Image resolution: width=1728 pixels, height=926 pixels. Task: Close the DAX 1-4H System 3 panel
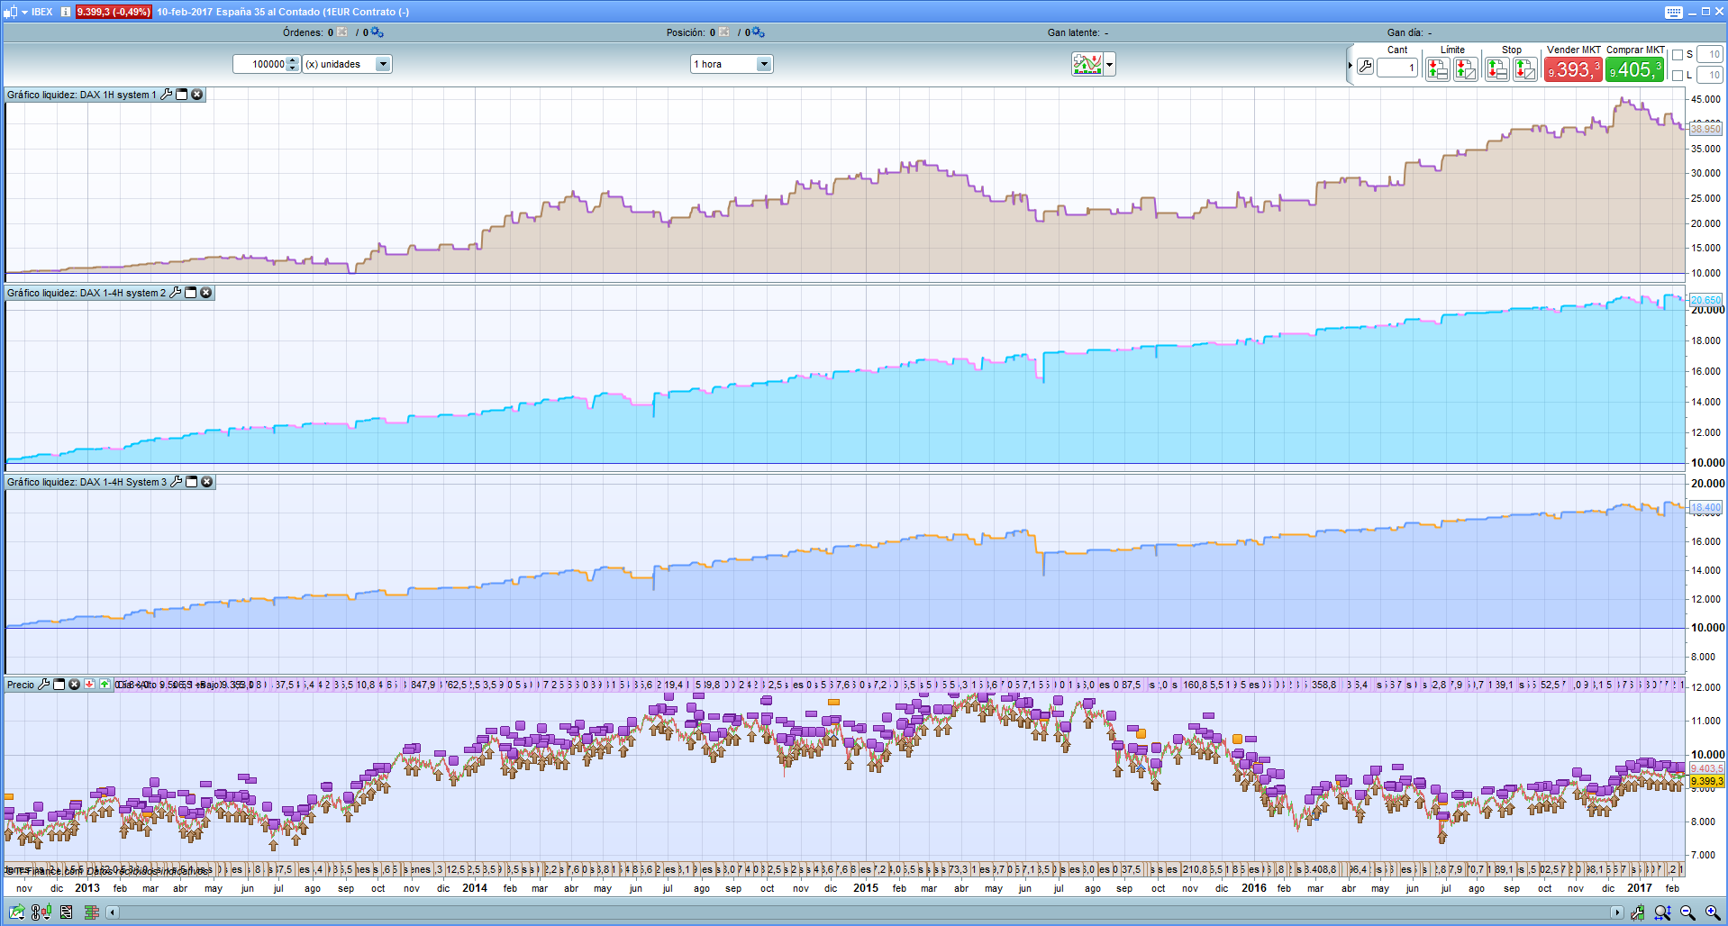pyautogui.click(x=207, y=482)
